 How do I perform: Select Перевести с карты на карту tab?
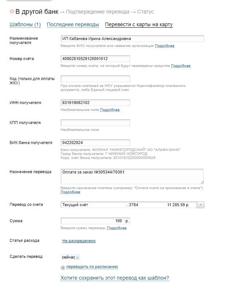[x=139, y=25]
